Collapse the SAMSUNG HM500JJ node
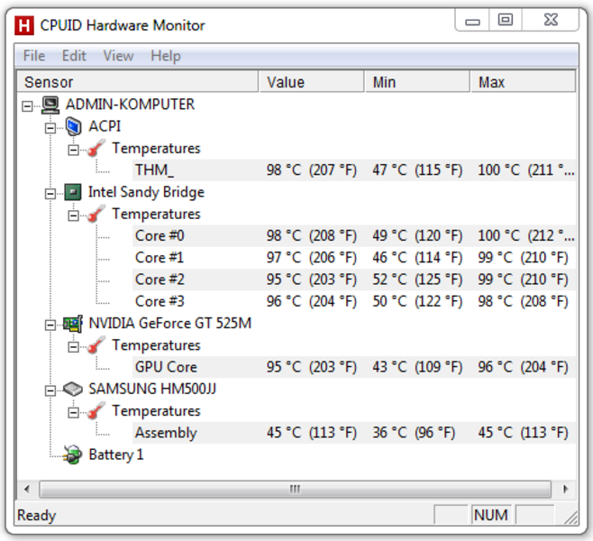Screen dimensions: 593x541 [50, 390]
